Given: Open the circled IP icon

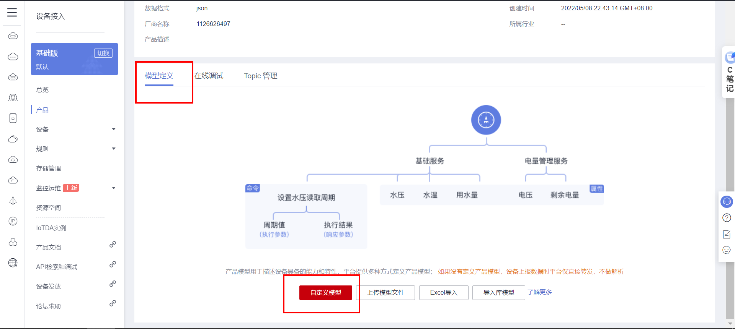Looking at the screenshot, I should (13, 221).
